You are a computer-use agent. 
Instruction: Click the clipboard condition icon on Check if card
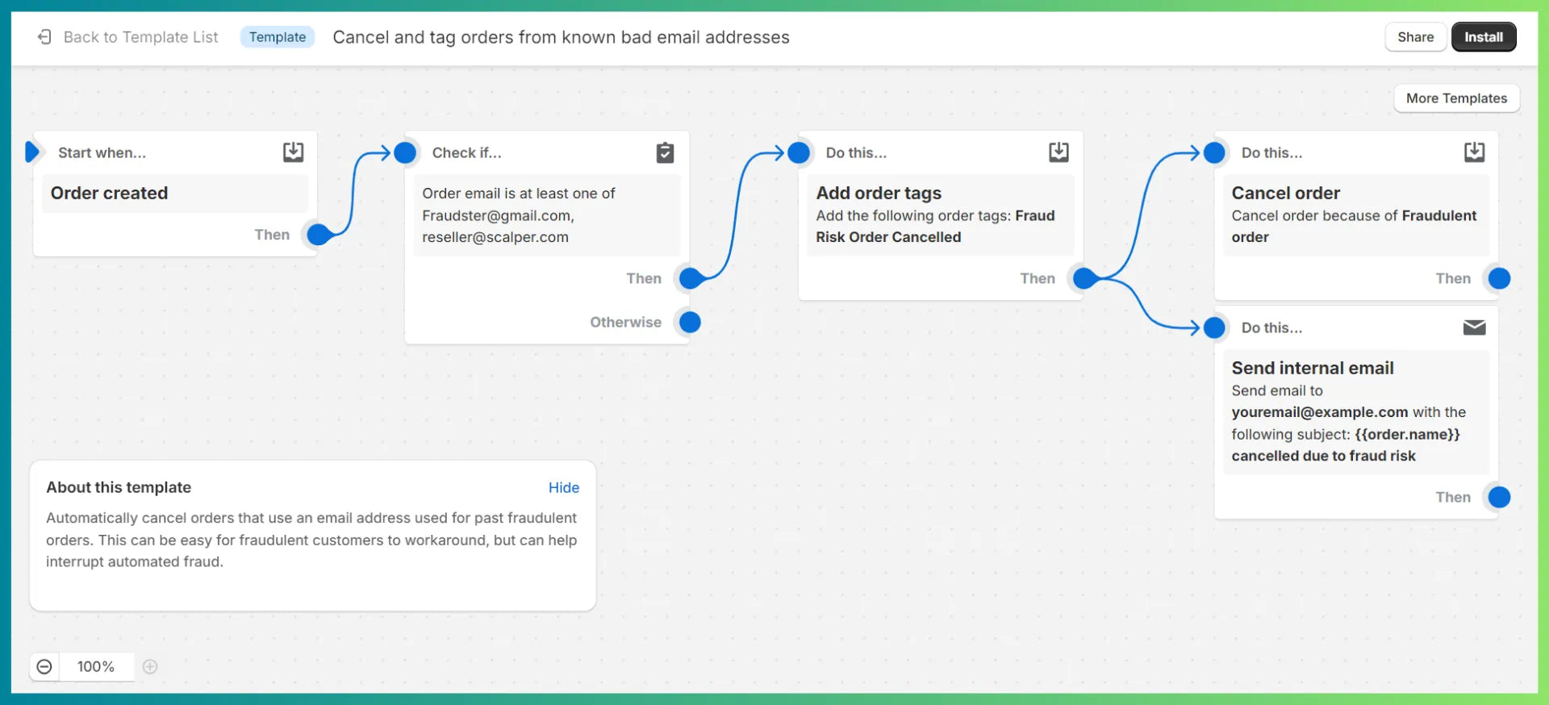(665, 152)
